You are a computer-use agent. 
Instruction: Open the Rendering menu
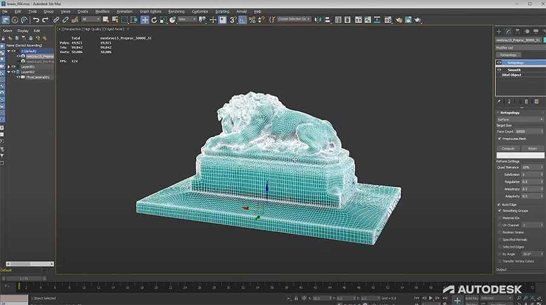[x=177, y=12]
